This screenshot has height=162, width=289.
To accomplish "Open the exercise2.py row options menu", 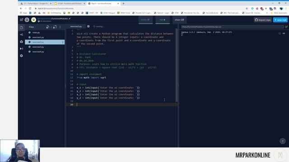I will [63, 42].
